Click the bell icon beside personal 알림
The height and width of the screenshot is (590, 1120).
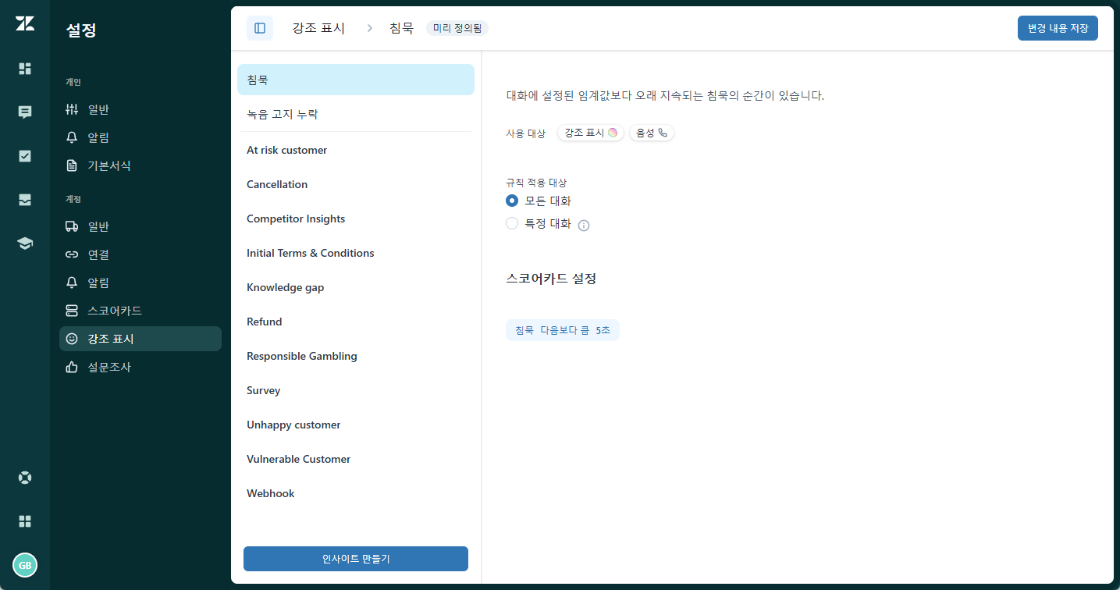click(72, 137)
